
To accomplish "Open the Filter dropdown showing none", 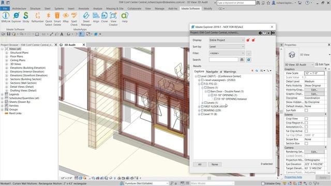I will [x=227, y=53].
